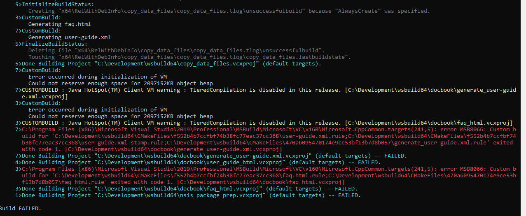Click the 7>CUSTOMBUILD Java HotSpot warning line
Screen dimensions: 526x216
coord(265,93)
